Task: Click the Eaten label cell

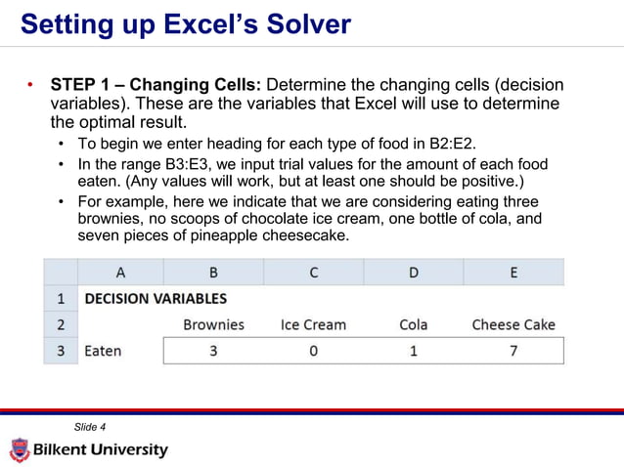Action: 104,351
